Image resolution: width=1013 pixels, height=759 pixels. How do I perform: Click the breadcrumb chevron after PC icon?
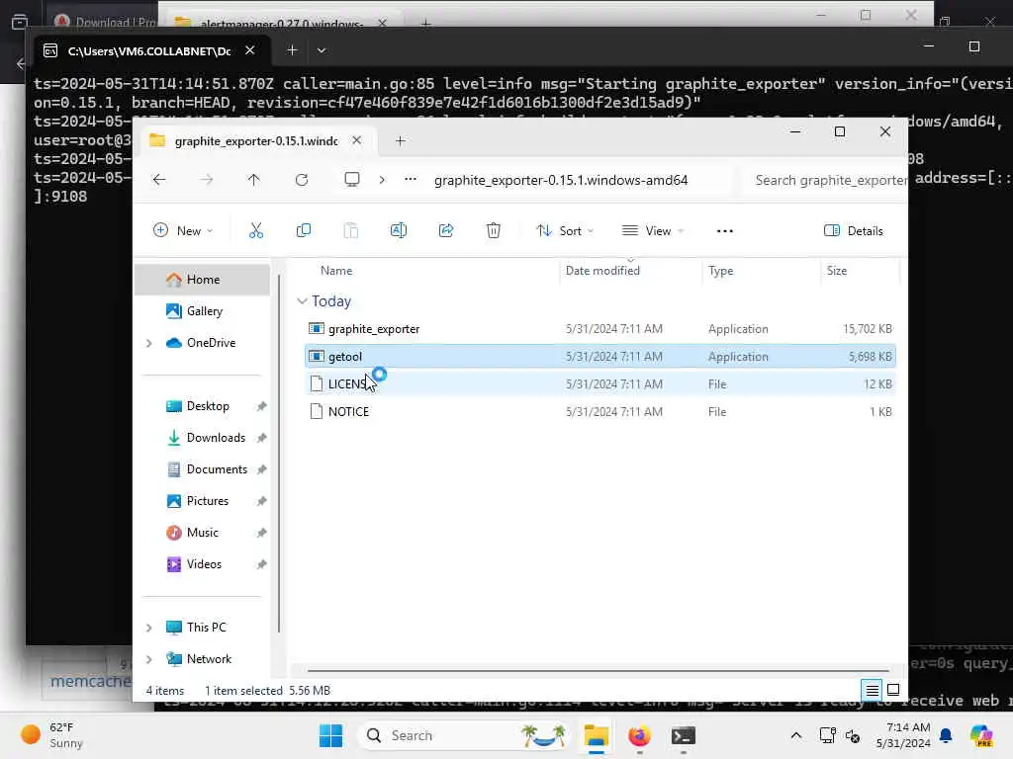(382, 180)
